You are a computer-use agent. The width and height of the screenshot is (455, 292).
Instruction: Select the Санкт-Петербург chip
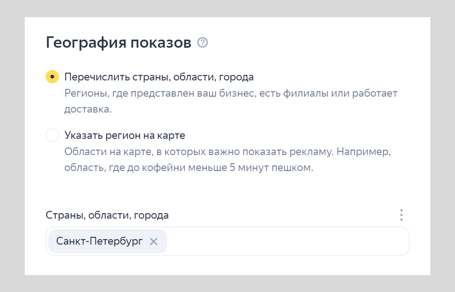[x=99, y=241]
